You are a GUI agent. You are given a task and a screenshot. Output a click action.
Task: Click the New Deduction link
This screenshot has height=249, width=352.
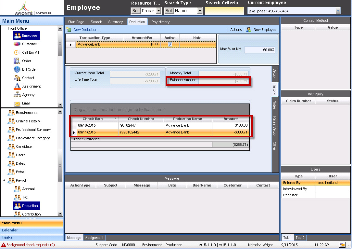click(85, 30)
